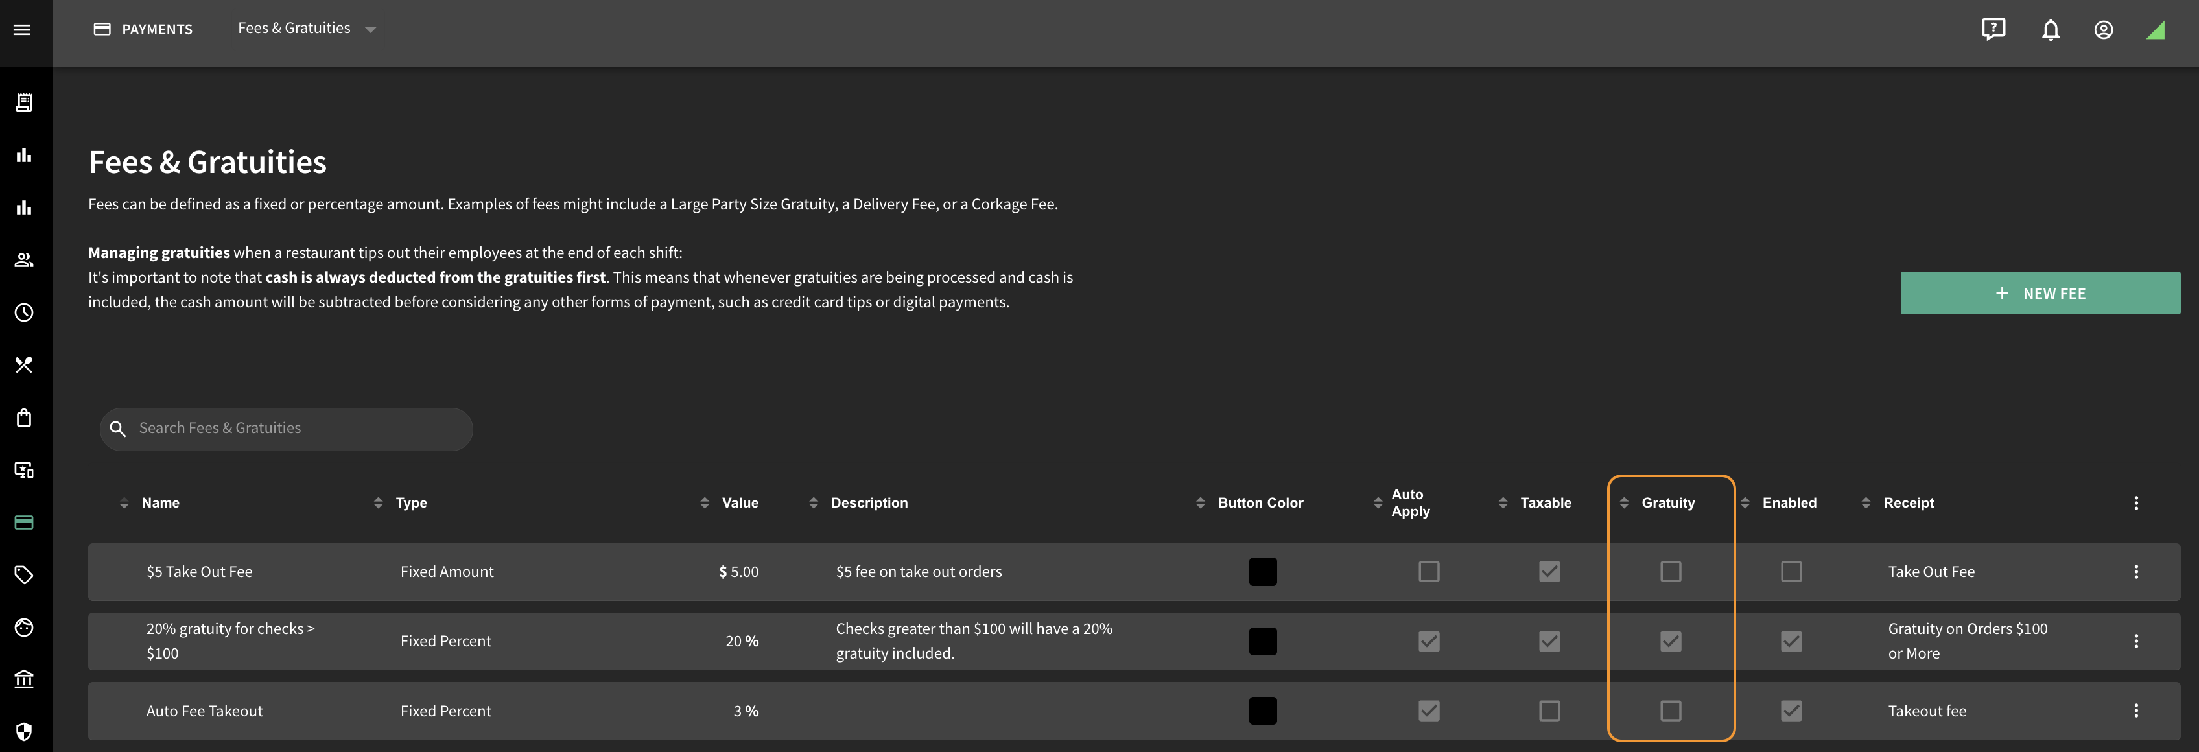Open the help chat question icon
Image resolution: width=2199 pixels, height=752 pixels.
click(1993, 30)
